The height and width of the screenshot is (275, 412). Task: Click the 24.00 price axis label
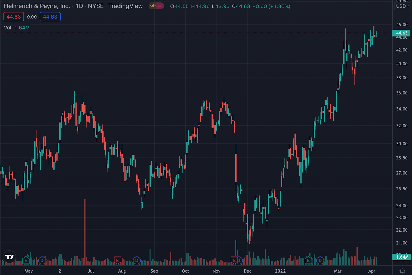pos(402,206)
